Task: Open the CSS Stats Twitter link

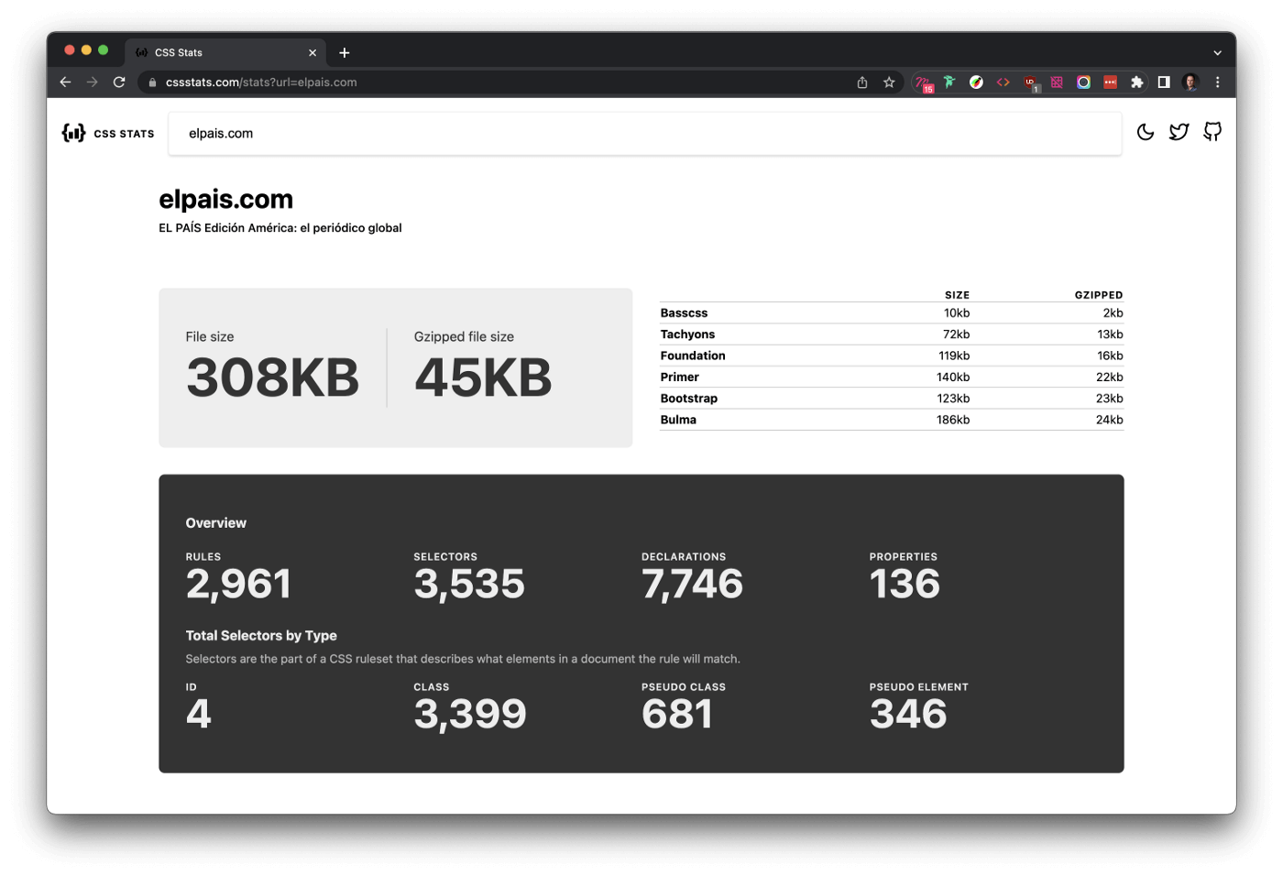Action: (x=1179, y=132)
